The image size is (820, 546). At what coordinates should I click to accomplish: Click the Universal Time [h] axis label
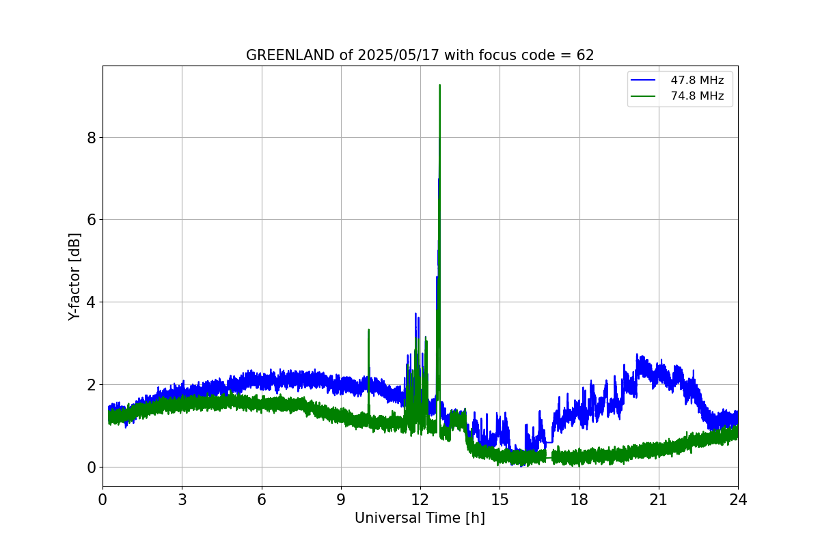point(420,518)
